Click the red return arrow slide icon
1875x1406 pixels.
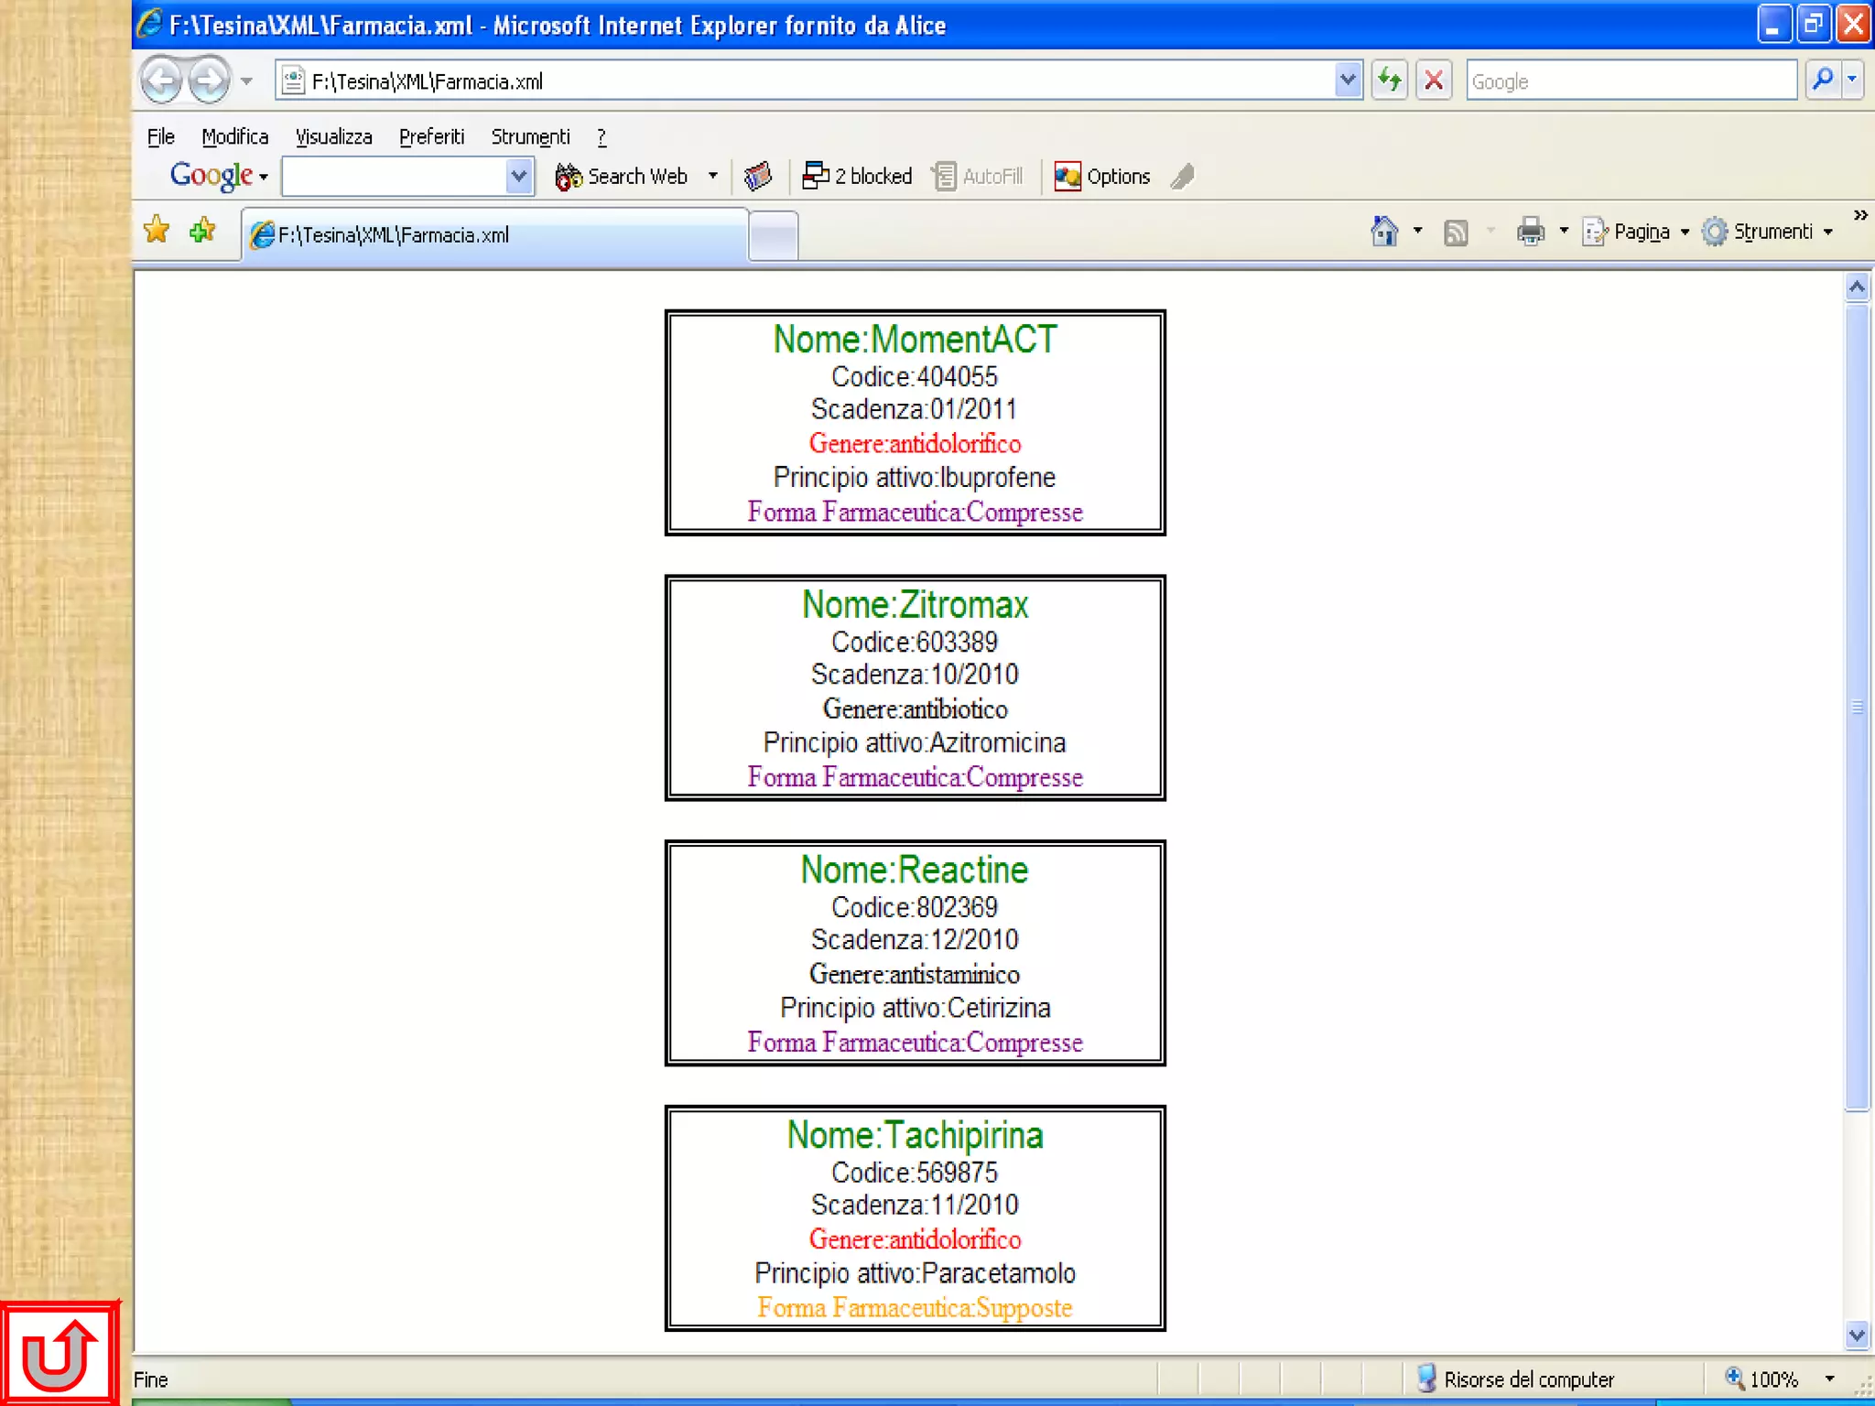point(59,1355)
